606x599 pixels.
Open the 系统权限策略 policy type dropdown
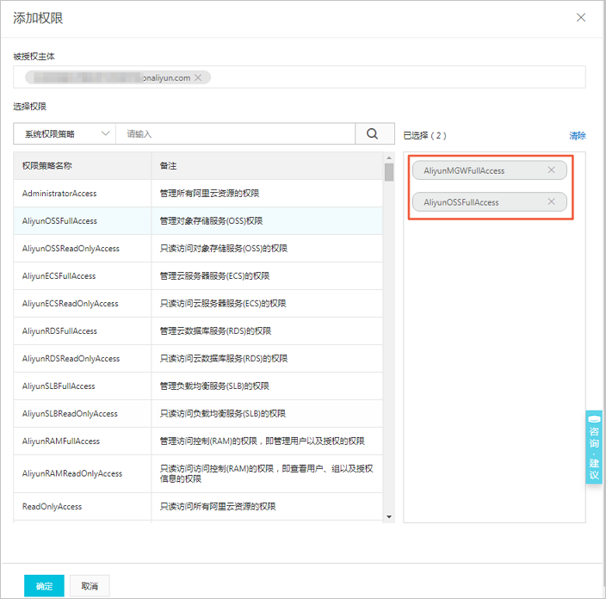(x=65, y=133)
